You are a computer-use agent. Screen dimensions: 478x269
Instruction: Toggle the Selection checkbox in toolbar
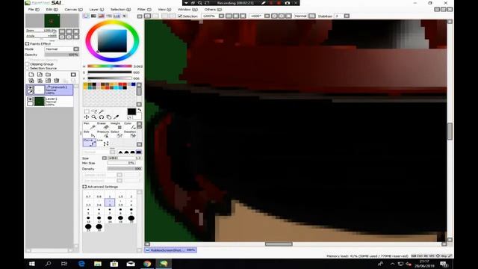click(x=180, y=16)
